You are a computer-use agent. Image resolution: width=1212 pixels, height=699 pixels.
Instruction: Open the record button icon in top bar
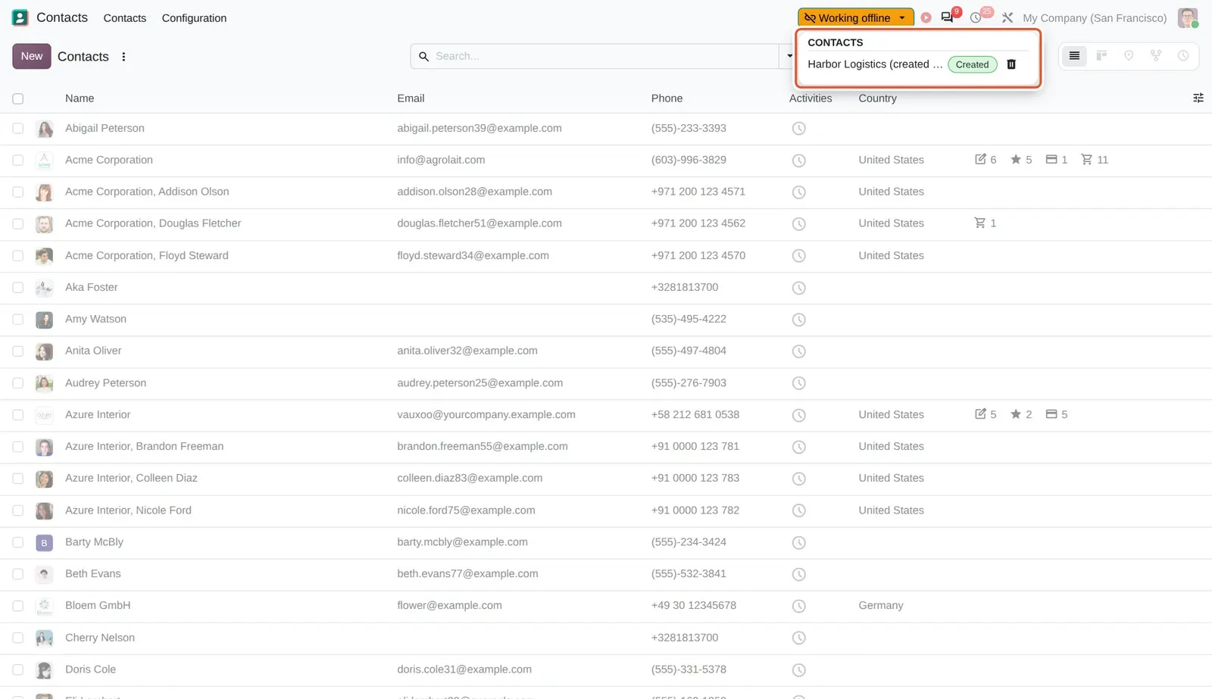pyautogui.click(x=926, y=17)
